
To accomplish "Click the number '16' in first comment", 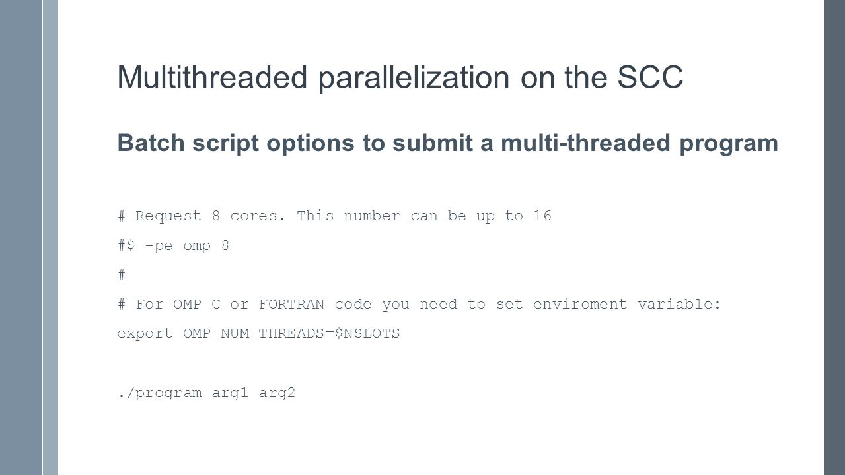I will point(542,216).
